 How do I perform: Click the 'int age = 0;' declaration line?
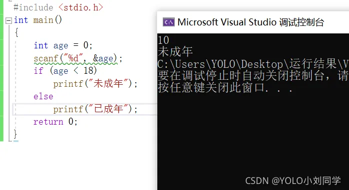[x=63, y=45]
